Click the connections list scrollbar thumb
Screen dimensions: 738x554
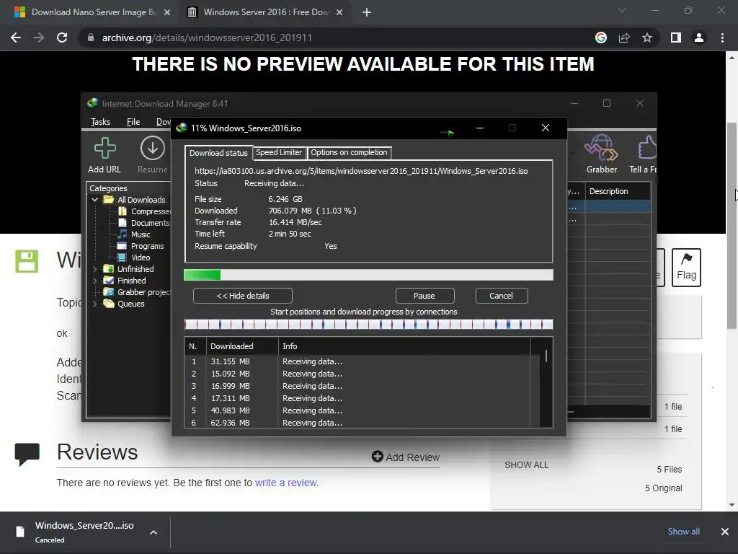[x=546, y=356]
